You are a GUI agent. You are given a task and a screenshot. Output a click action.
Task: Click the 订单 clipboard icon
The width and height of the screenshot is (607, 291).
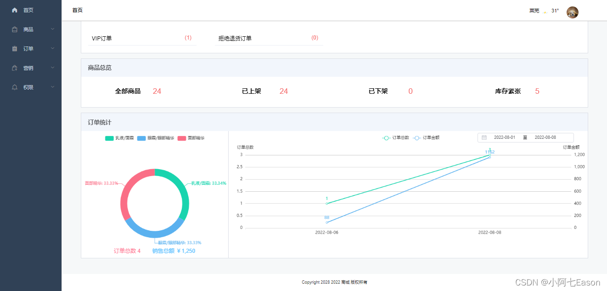tap(15, 48)
